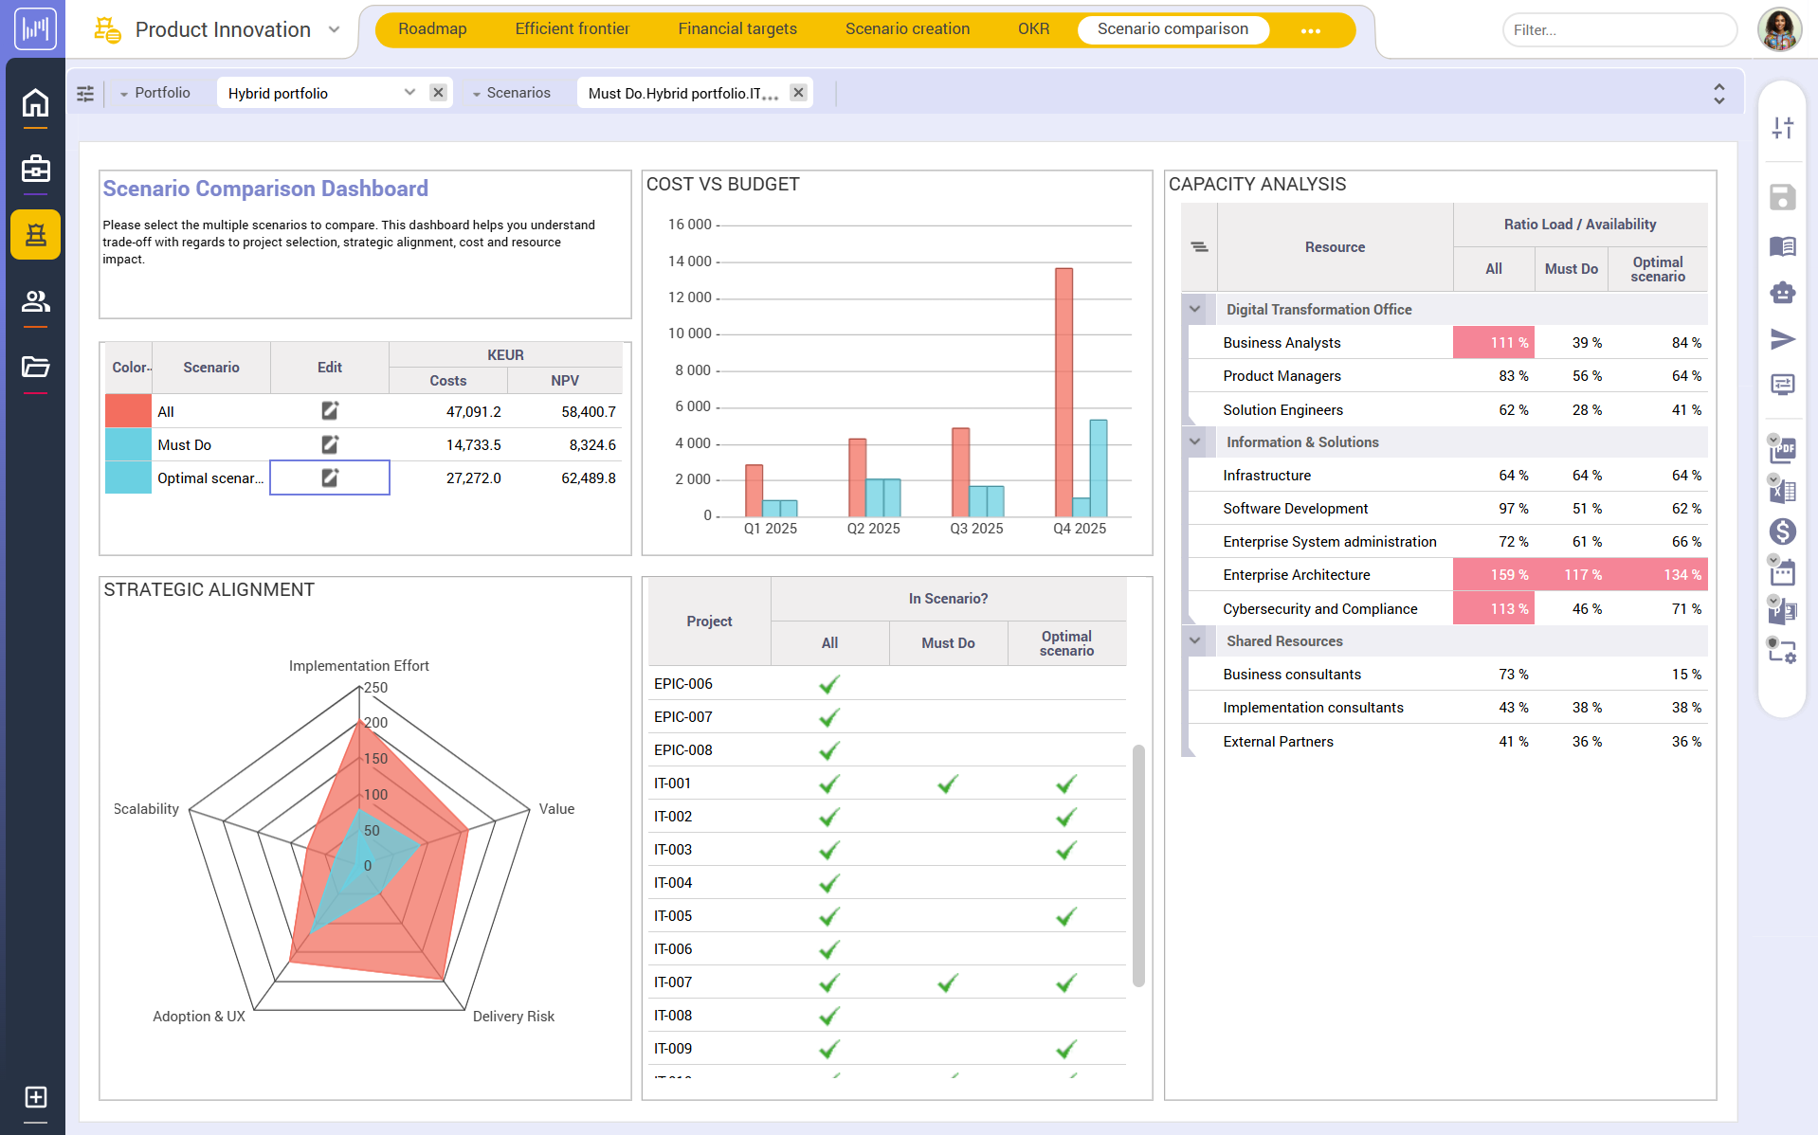Open the people management icon
The image size is (1818, 1135).
tap(35, 301)
